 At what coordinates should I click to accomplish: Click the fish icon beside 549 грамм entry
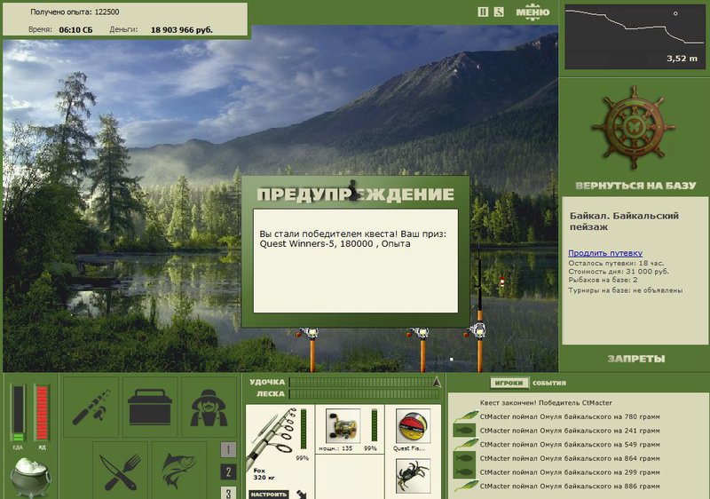coord(465,444)
